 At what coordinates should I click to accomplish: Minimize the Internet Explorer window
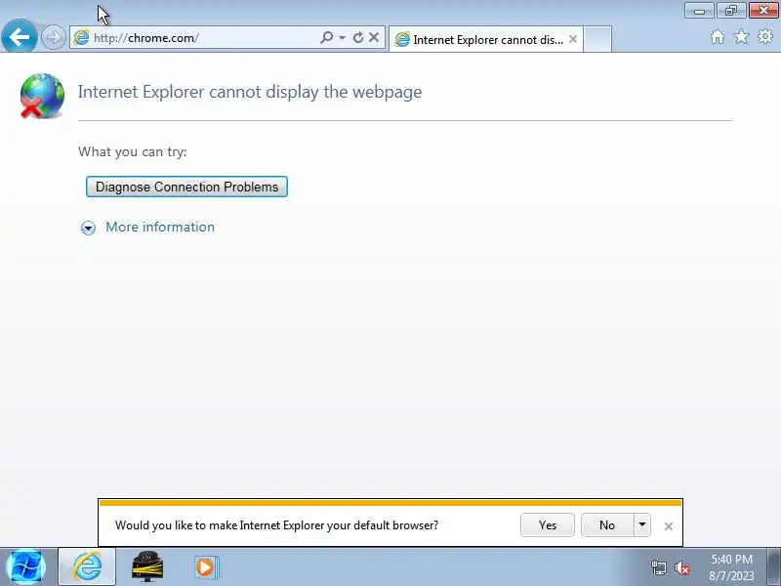tap(699, 11)
